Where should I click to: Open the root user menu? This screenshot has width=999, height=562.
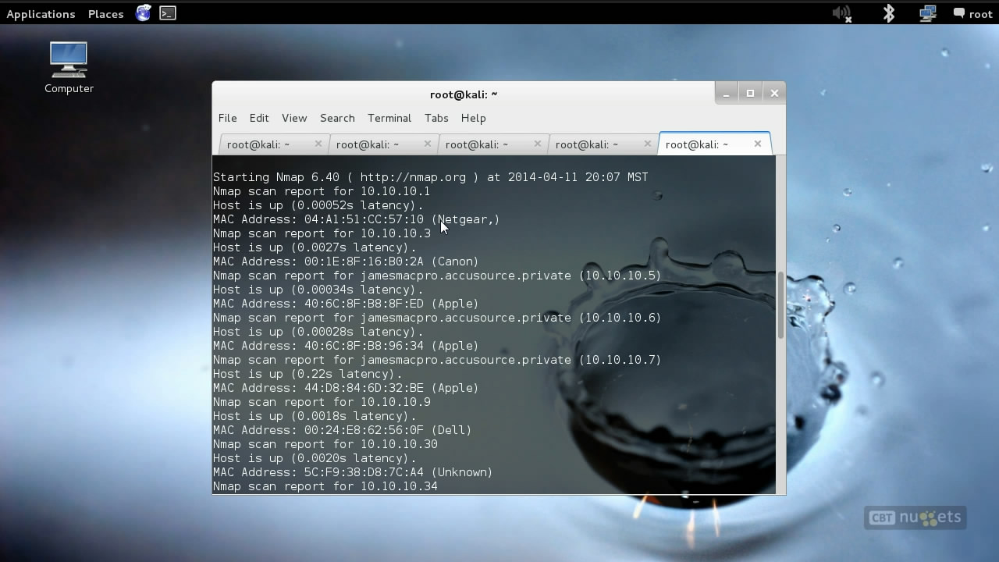pyautogui.click(x=972, y=14)
